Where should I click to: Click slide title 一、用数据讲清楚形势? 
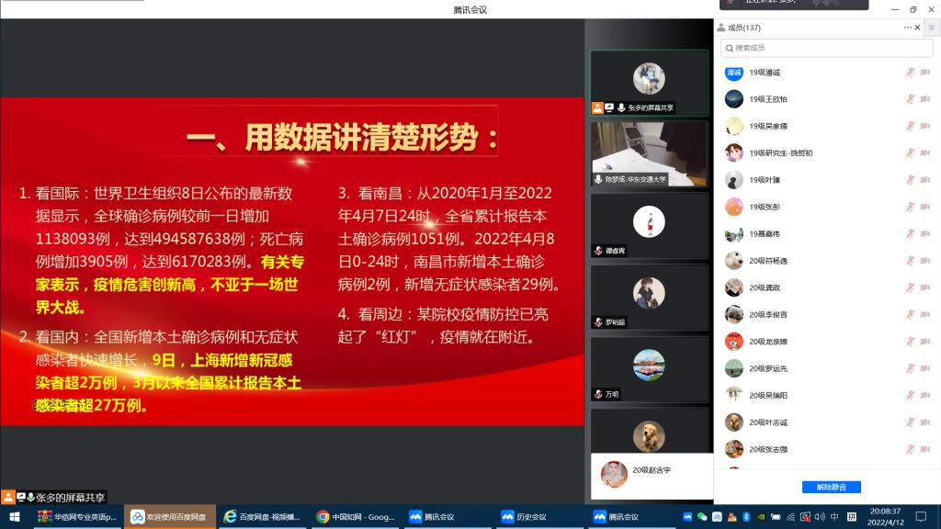342,138
